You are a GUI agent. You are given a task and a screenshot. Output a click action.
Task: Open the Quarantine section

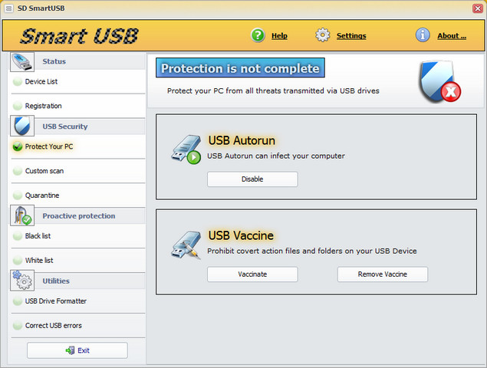click(x=42, y=195)
